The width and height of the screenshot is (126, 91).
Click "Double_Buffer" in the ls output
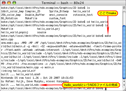pos(35,15)
